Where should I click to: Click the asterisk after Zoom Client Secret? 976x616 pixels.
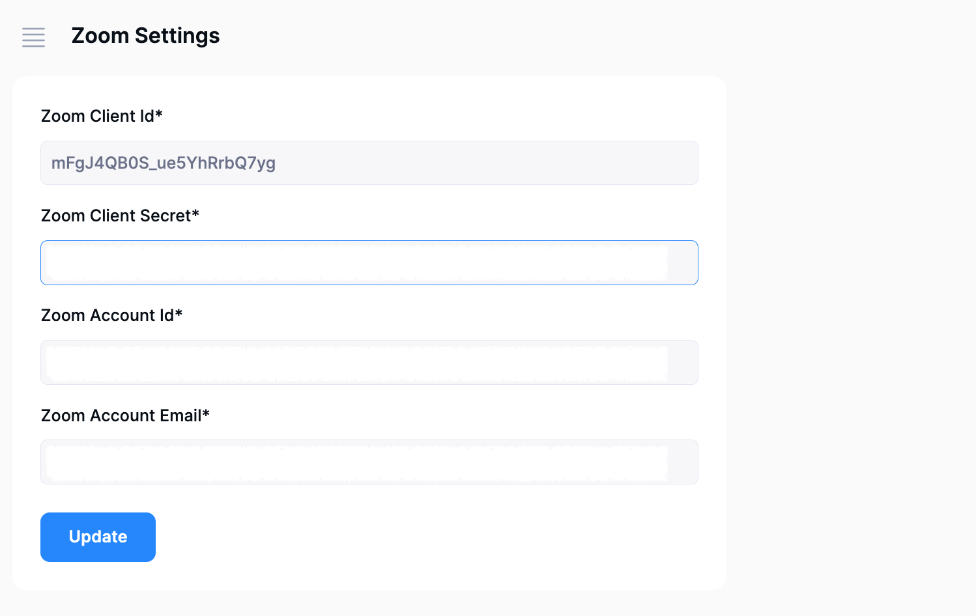(195, 214)
